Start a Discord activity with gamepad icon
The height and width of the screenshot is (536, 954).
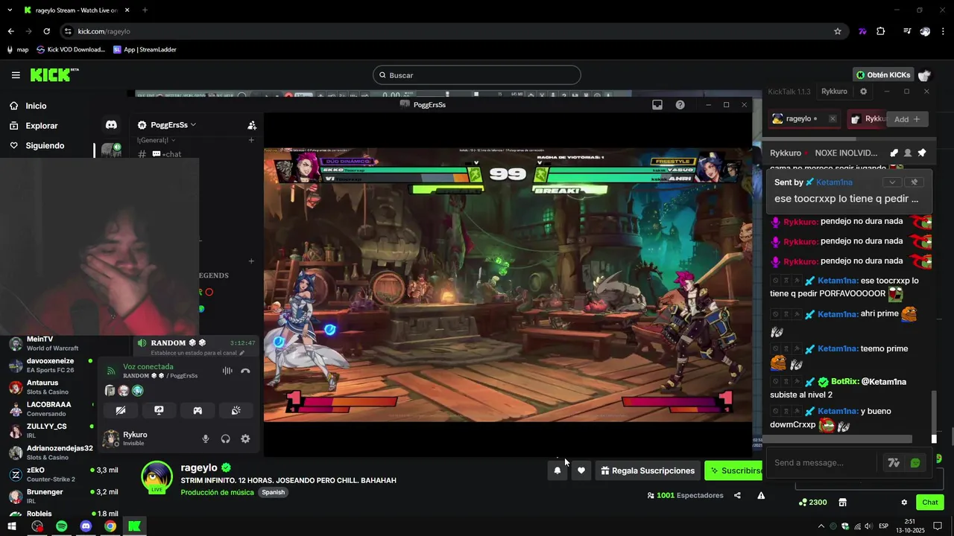pos(198,410)
